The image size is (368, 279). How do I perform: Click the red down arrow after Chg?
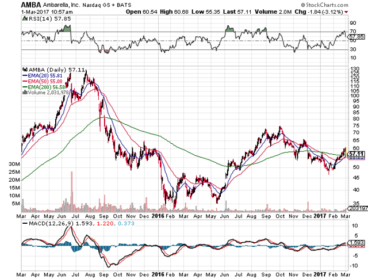pos(346,12)
